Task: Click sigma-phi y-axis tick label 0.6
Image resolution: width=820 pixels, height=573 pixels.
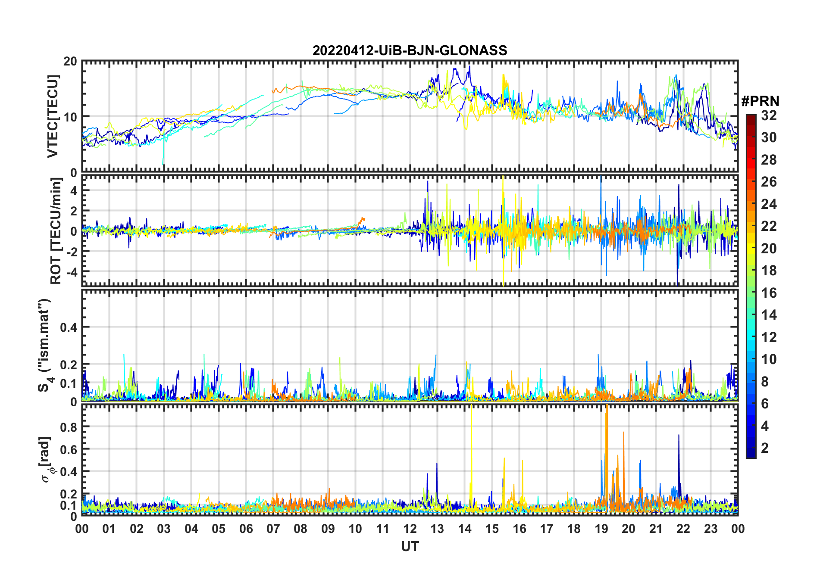Action: [69, 449]
